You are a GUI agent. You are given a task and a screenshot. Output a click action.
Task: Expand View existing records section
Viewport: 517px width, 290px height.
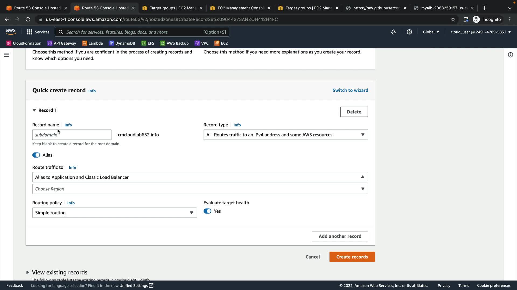coord(28,272)
